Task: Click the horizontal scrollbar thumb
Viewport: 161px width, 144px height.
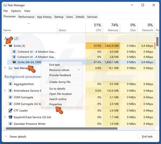Action: pyautogui.click(x=62, y=129)
